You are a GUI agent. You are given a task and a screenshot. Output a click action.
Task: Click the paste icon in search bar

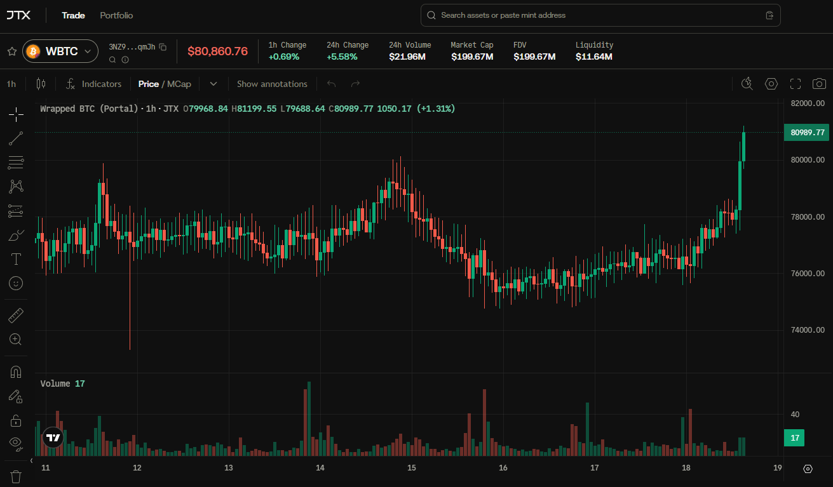point(769,15)
